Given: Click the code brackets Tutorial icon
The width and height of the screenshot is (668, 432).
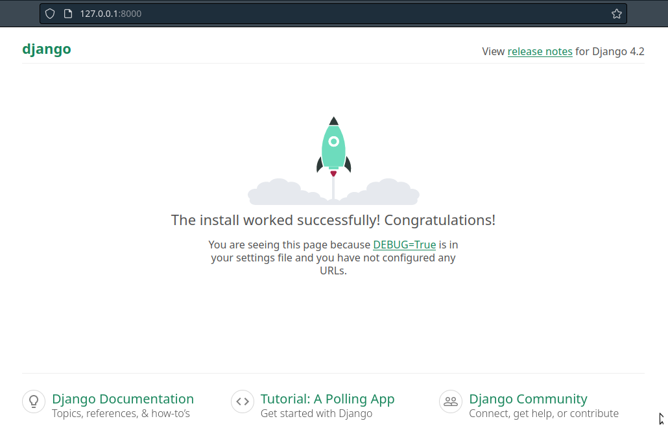Looking at the screenshot, I should point(243,402).
